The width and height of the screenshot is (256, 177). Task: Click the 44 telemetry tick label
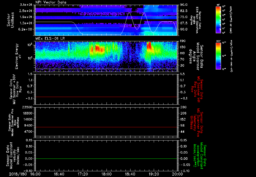[182, 131]
